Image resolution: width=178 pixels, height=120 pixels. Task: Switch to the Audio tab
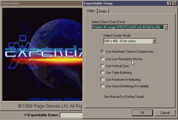click(103, 11)
